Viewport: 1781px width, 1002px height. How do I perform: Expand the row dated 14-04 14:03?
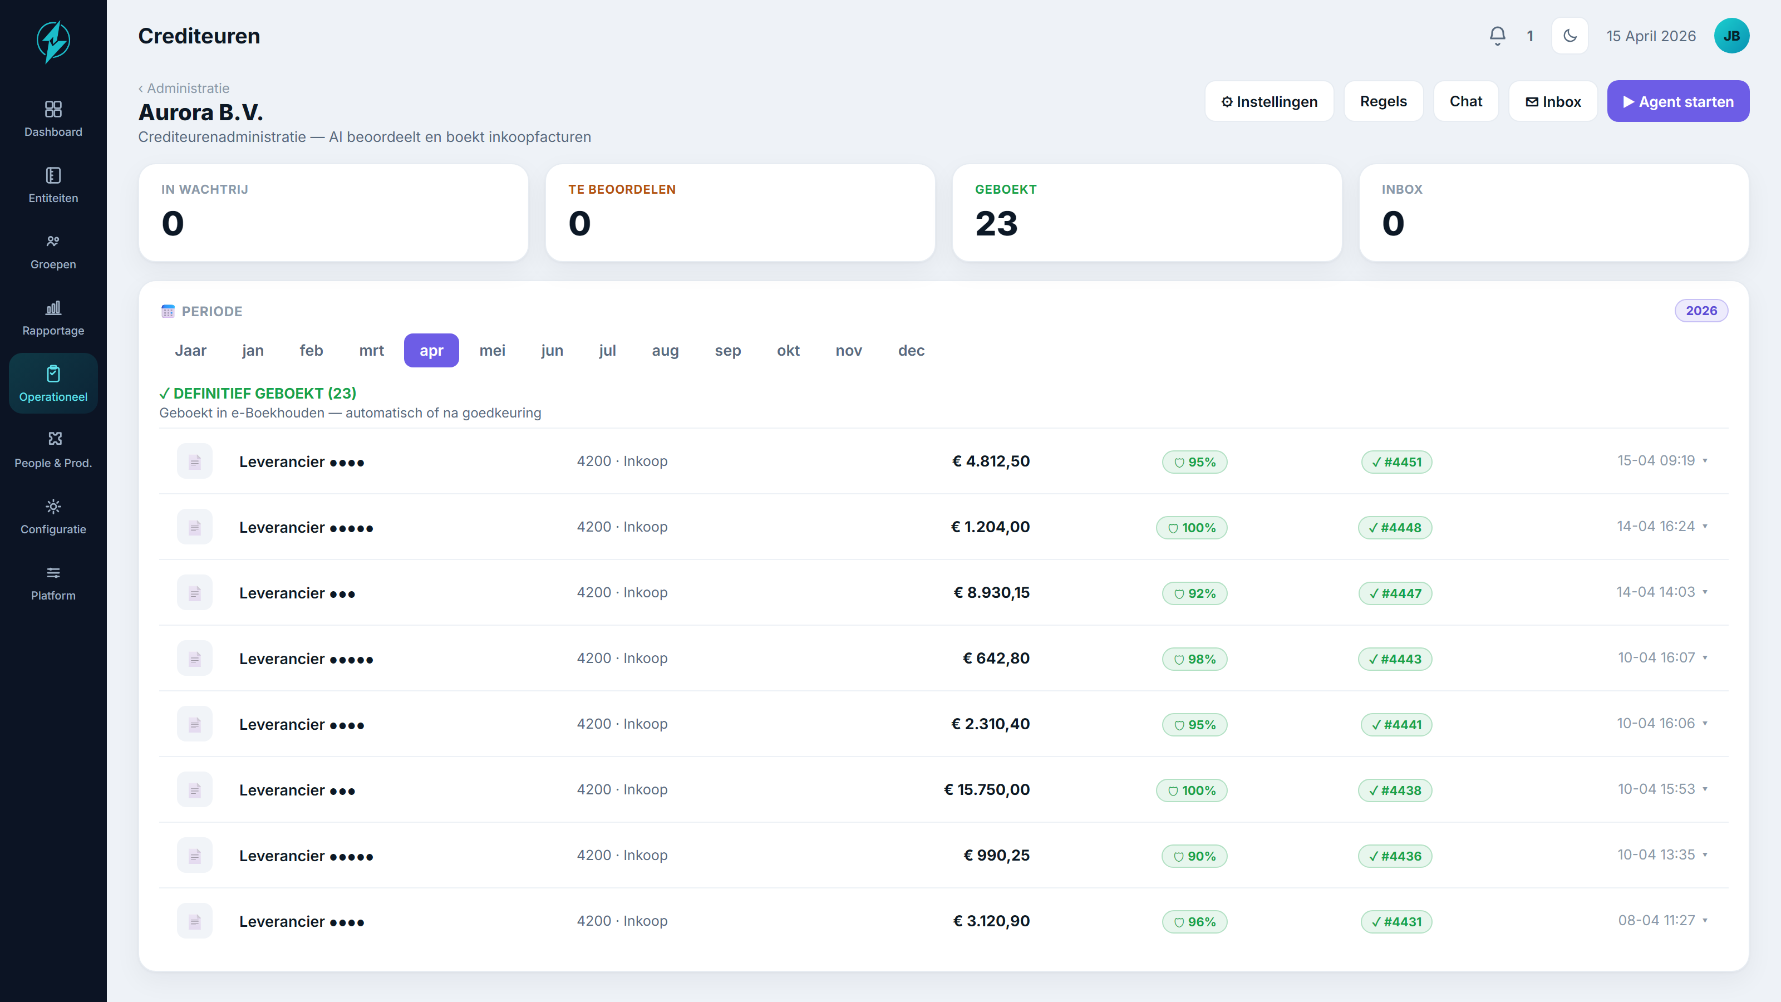(x=1705, y=592)
